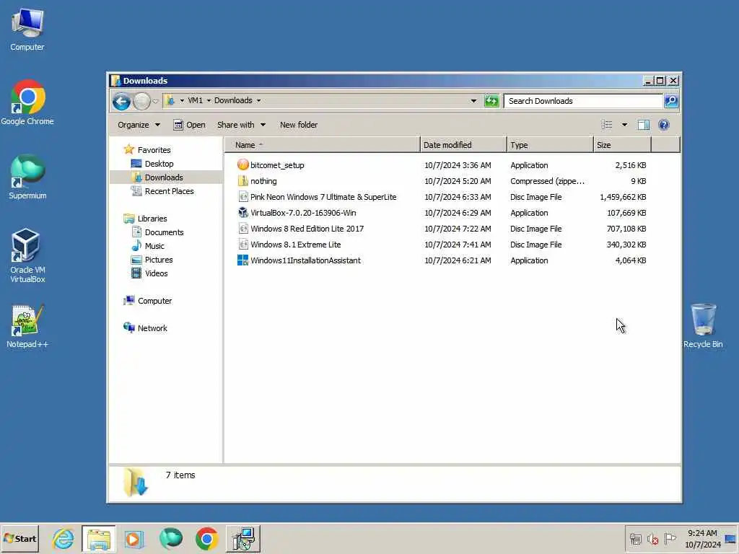
Task: Click the muted volume tray icon
Action: click(652, 539)
